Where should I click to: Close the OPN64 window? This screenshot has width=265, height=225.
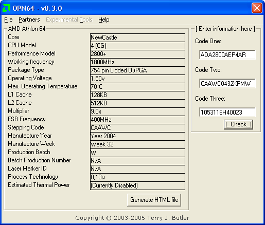point(257,8)
